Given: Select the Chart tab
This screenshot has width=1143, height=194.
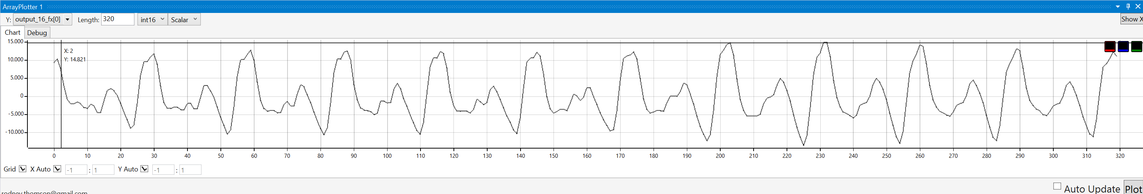Looking at the screenshot, I should pyautogui.click(x=13, y=33).
